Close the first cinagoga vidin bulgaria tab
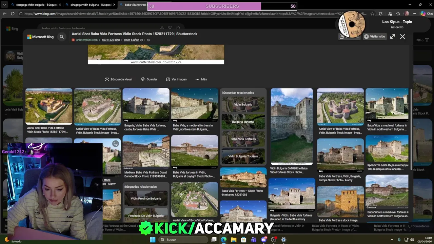Viewport: 434px width, 244px height. point(60,5)
